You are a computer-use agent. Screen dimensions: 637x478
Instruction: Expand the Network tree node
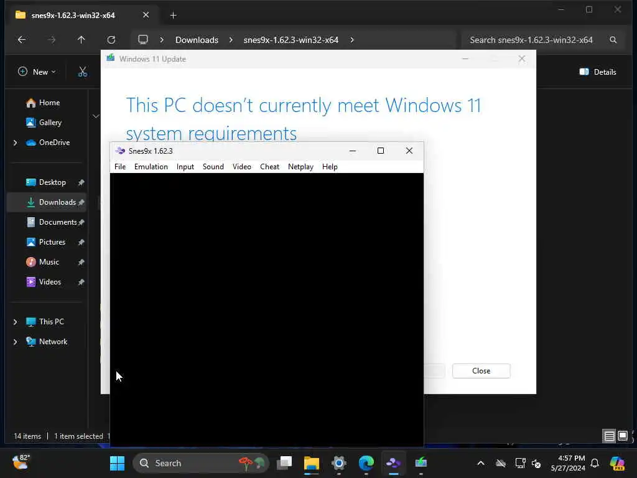tap(15, 342)
